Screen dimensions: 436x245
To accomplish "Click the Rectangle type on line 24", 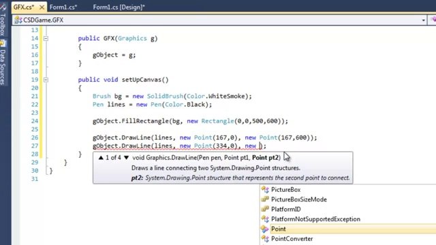I will (218, 121).
